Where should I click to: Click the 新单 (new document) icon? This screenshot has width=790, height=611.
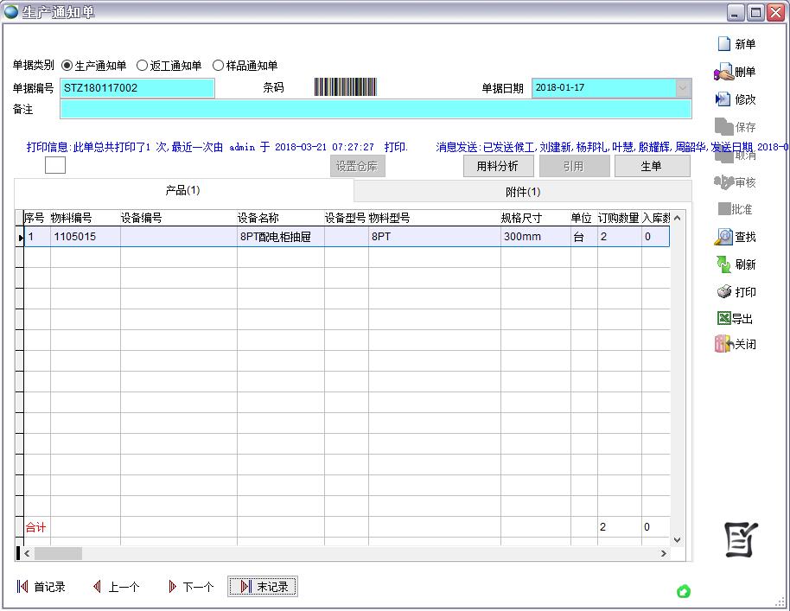(x=723, y=44)
